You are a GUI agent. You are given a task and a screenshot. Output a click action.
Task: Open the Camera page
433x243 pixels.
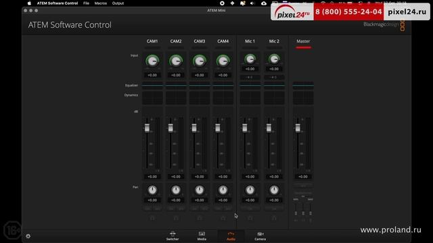pyautogui.click(x=260, y=236)
